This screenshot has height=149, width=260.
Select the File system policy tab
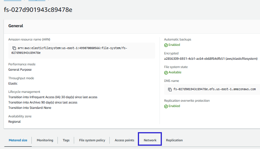coord(92,140)
